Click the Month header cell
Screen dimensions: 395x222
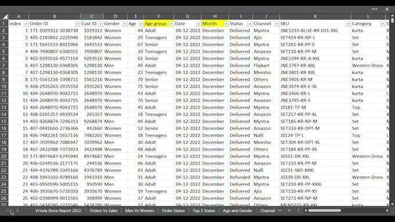click(x=215, y=24)
